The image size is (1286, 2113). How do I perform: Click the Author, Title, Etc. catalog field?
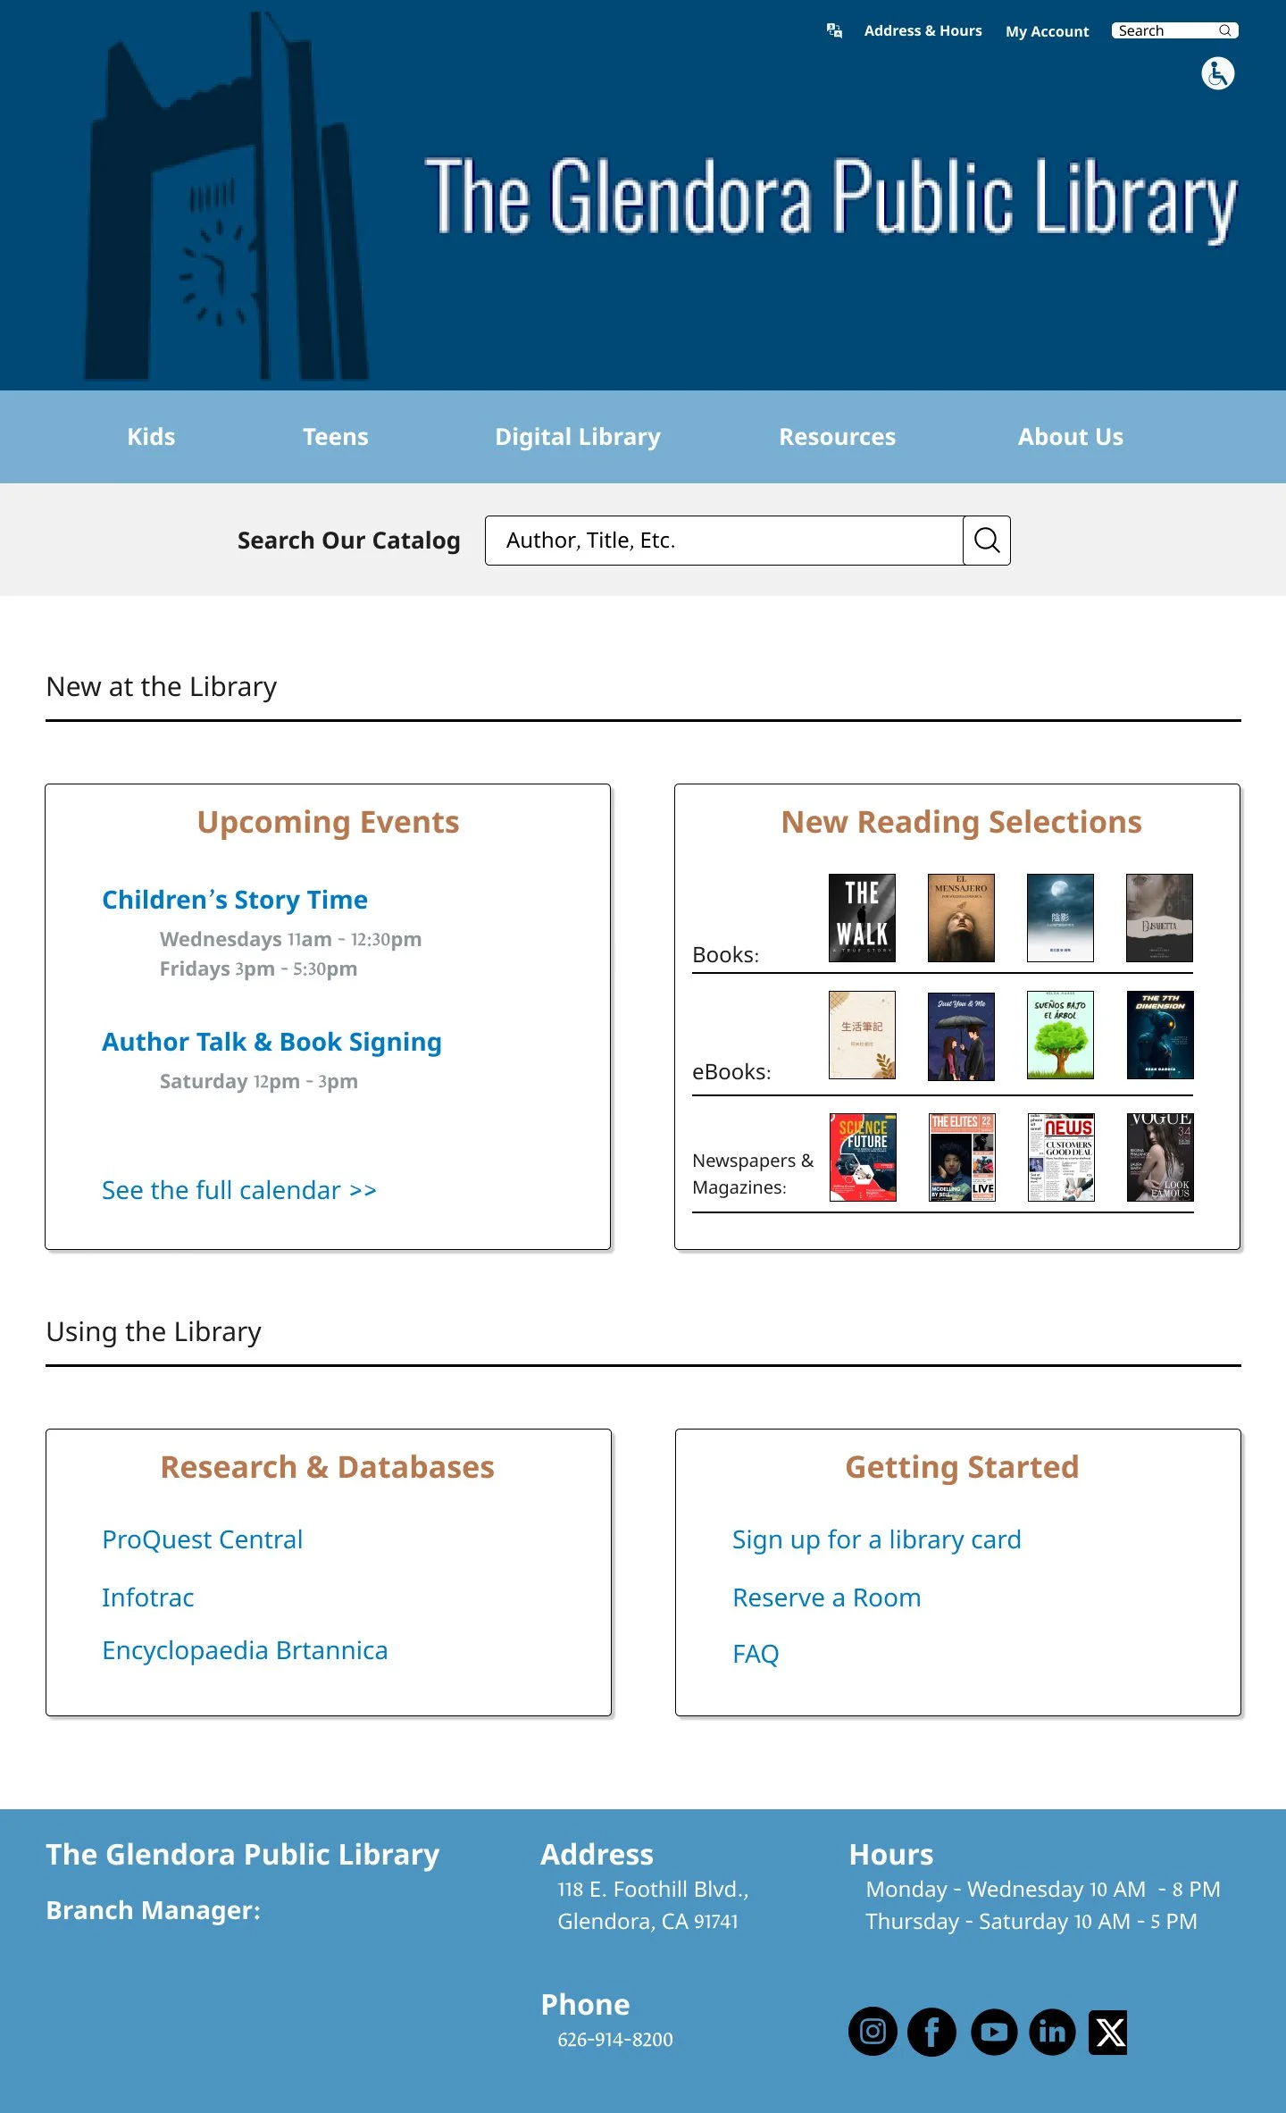coord(723,540)
